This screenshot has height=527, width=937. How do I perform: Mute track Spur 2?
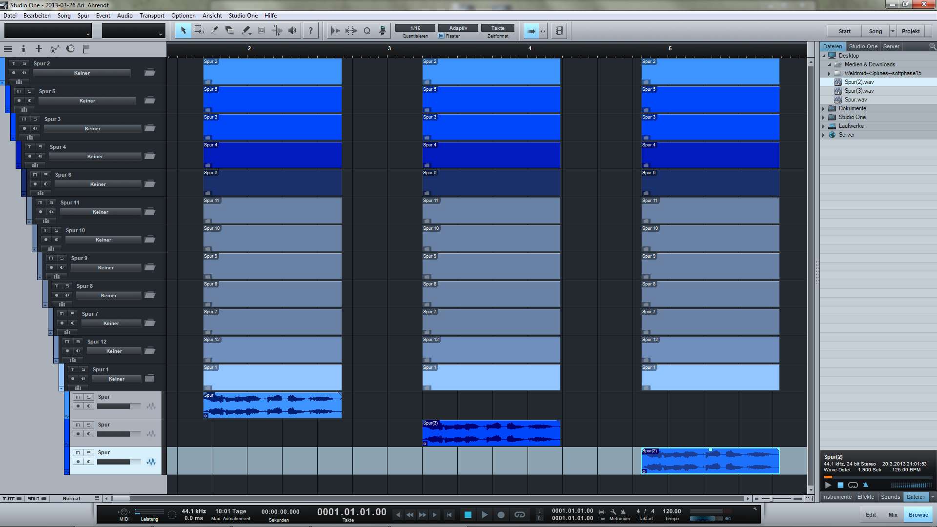point(13,63)
